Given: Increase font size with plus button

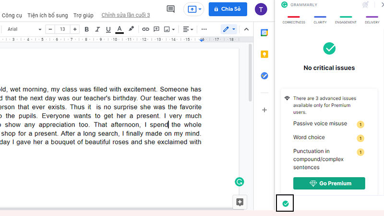Looking at the screenshot, I should pos(75,29).
